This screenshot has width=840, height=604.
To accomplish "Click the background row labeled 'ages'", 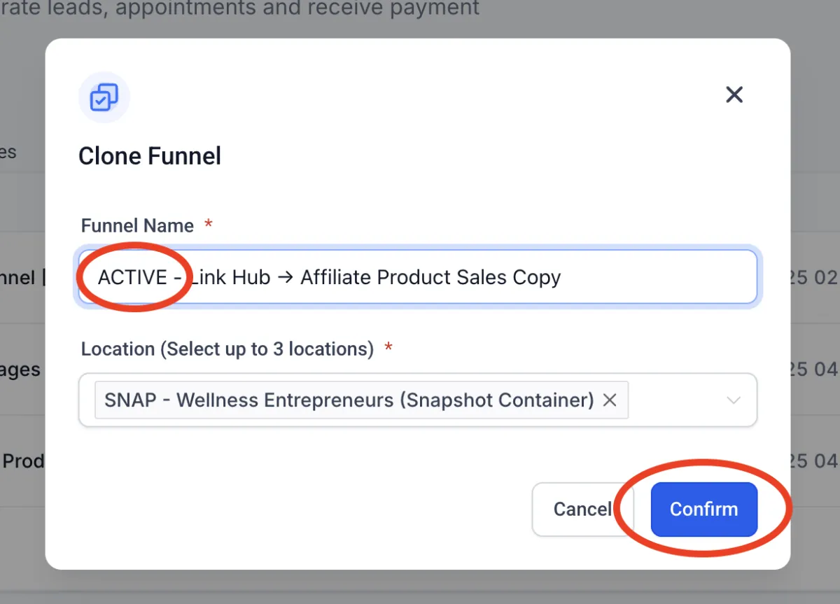I will pos(20,370).
